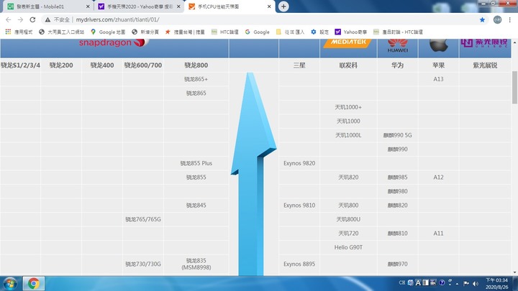Show hidden tray icons arrow
518x291 pixels.
(458, 283)
